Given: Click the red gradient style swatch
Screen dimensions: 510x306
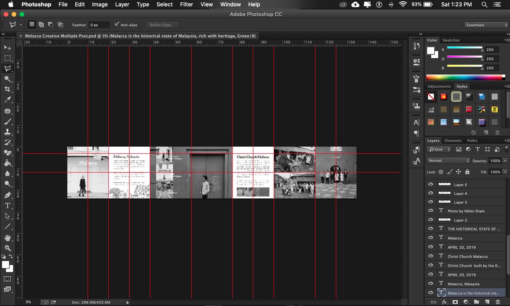Looking at the screenshot, I should pos(443,96).
